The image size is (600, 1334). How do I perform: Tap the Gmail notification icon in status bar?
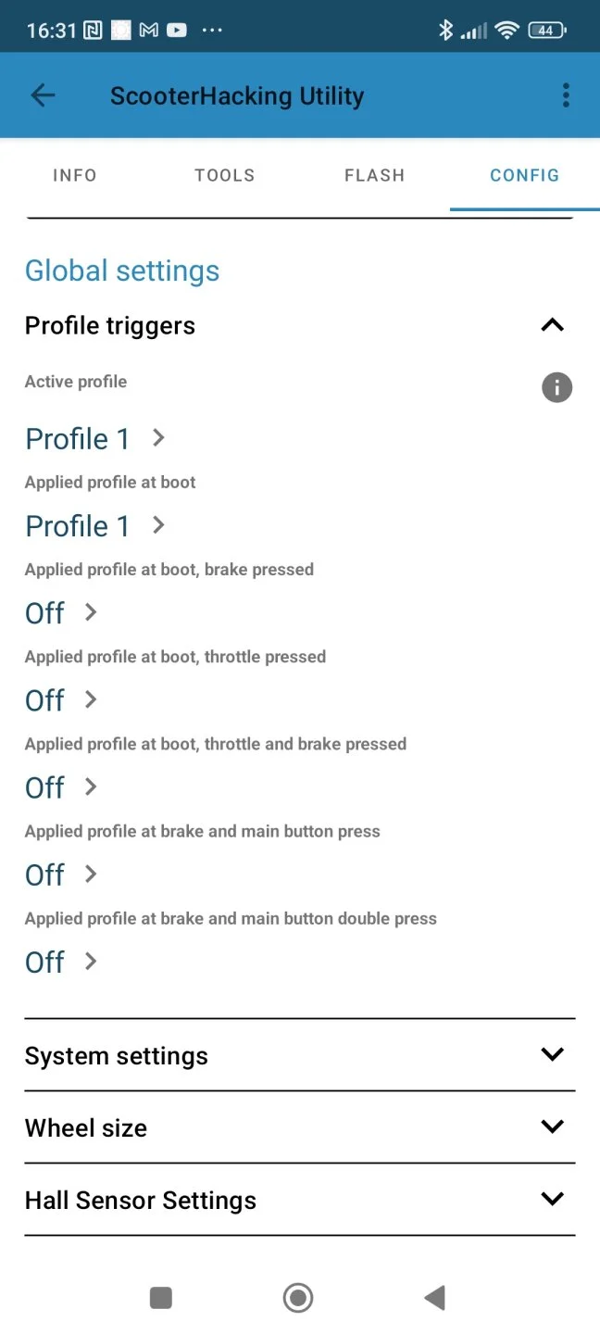tap(148, 31)
